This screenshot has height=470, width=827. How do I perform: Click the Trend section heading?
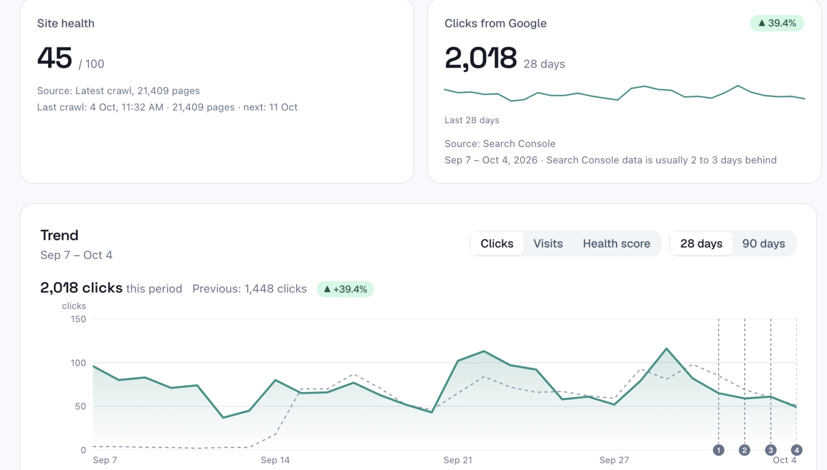[59, 235]
